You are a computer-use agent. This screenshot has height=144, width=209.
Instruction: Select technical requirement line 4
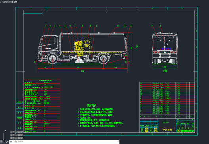[x=84, y=117]
